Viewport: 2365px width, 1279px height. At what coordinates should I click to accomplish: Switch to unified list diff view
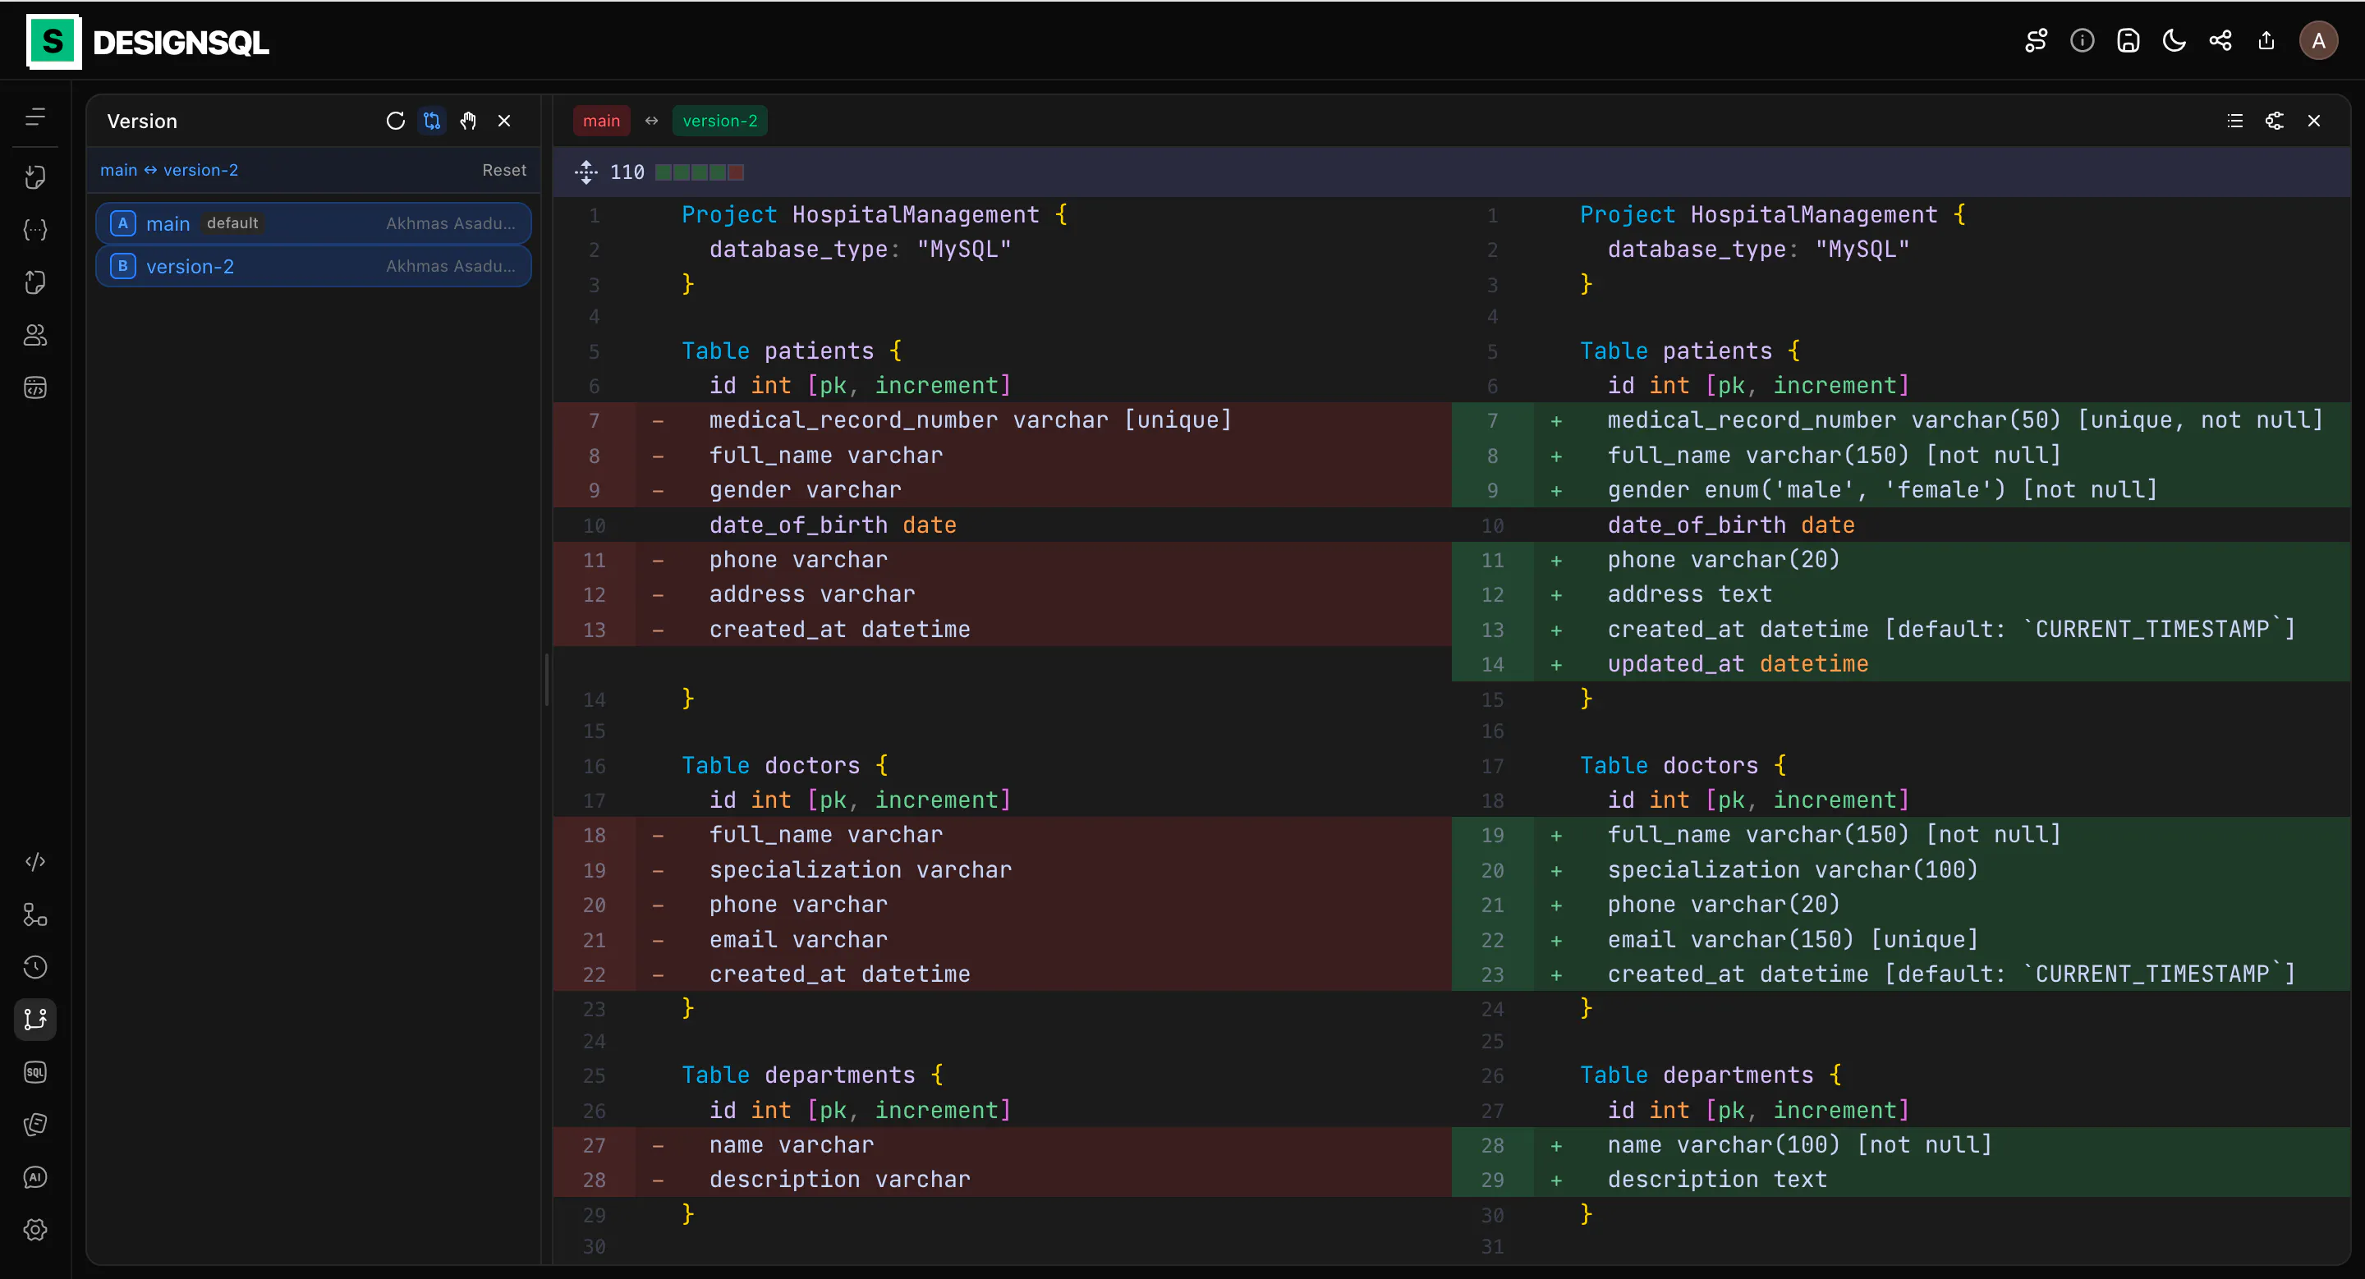(2234, 121)
